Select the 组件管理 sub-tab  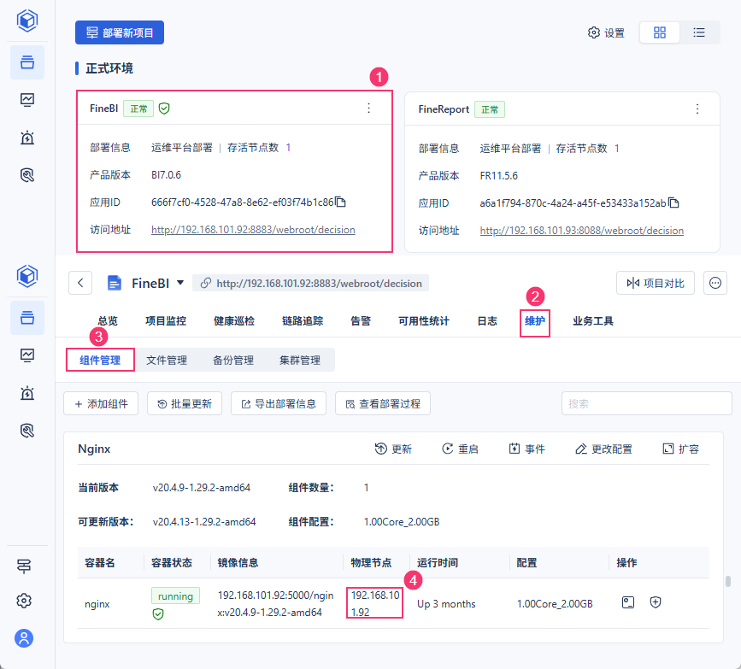(x=100, y=360)
